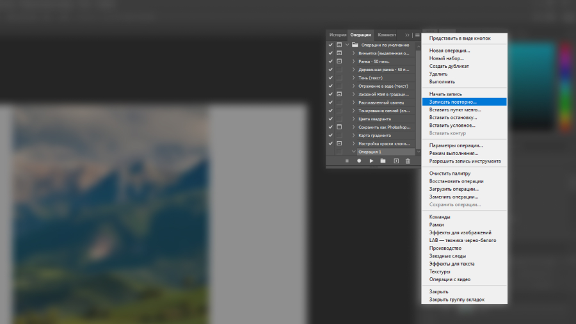The height and width of the screenshot is (324, 576).
Task: Click Загрузить операции in the menu
Action: pyautogui.click(x=454, y=189)
